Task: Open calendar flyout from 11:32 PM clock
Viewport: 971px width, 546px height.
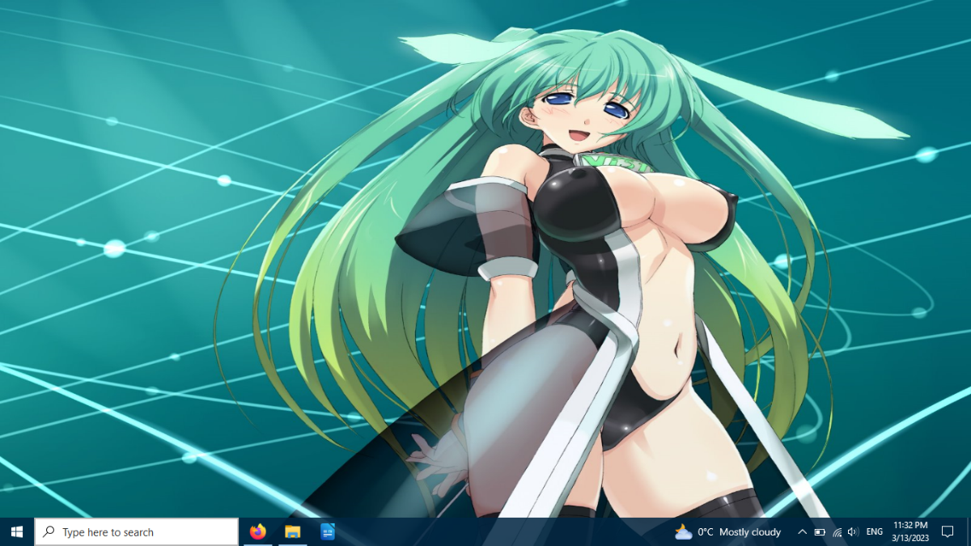Action: click(x=910, y=526)
